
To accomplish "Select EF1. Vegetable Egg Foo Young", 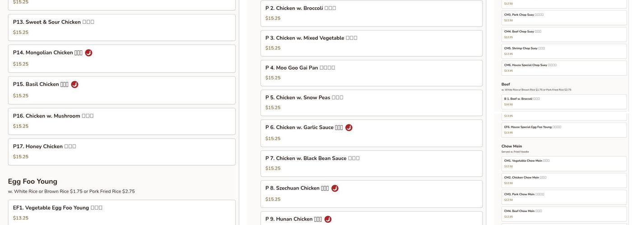I will tap(121, 212).
